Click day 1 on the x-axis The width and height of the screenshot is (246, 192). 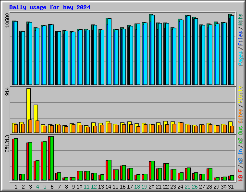(16, 187)
